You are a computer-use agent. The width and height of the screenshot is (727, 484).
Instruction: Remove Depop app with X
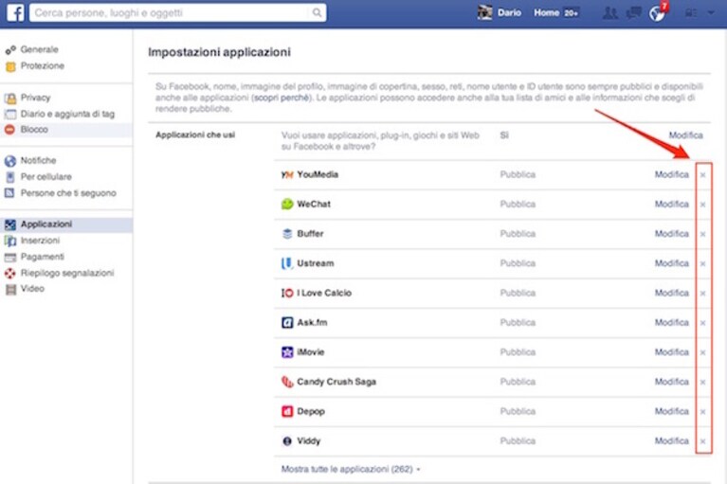703,412
